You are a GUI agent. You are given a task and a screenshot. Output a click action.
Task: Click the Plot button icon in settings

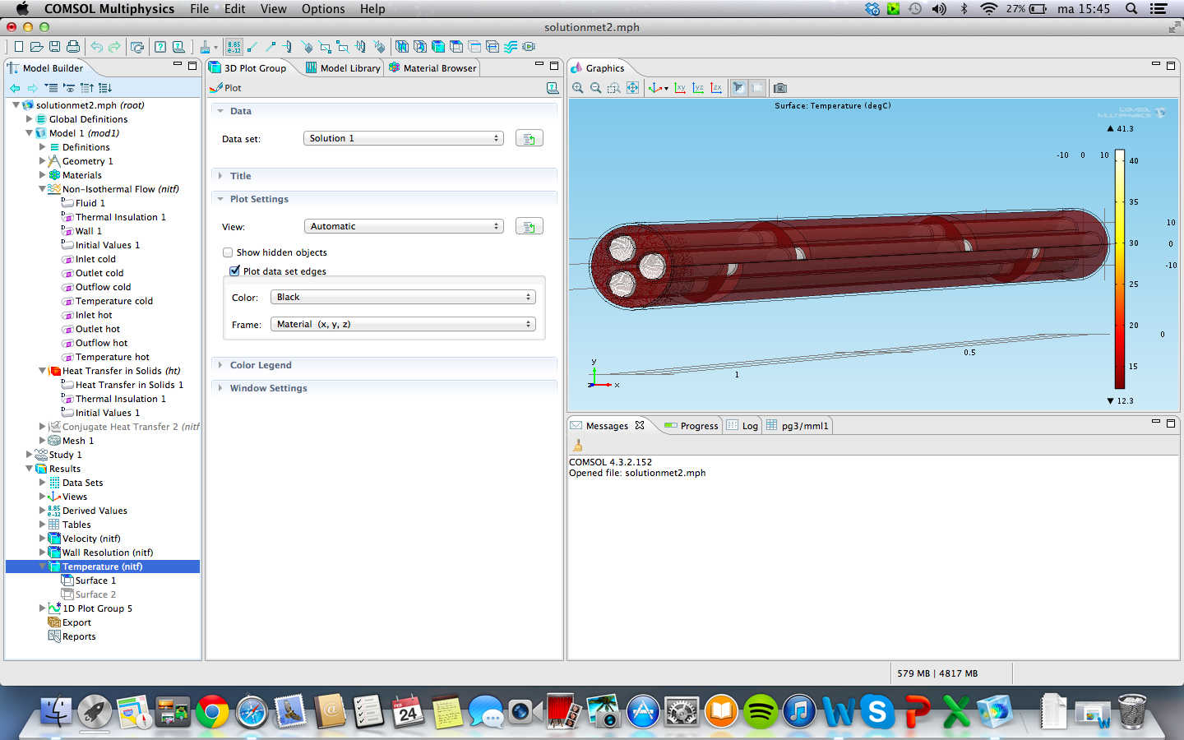tap(217, 88)
